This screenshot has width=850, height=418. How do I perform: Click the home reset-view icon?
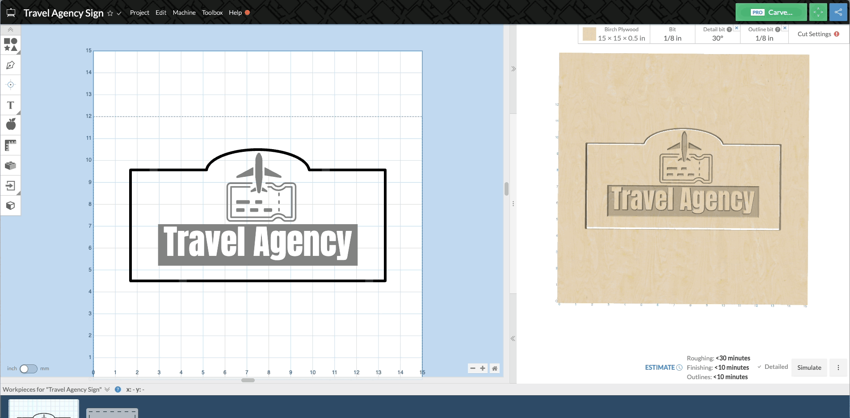point(494,368)
